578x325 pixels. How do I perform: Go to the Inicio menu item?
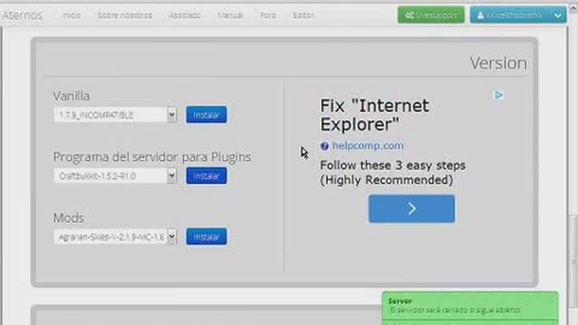[71, 15]
